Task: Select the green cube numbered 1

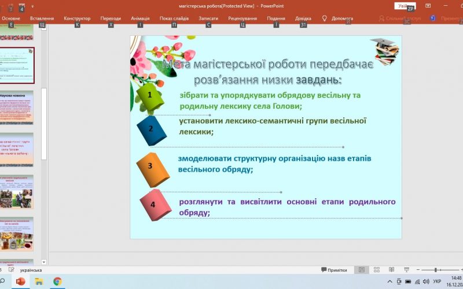Action: click(x=150, y=96)
